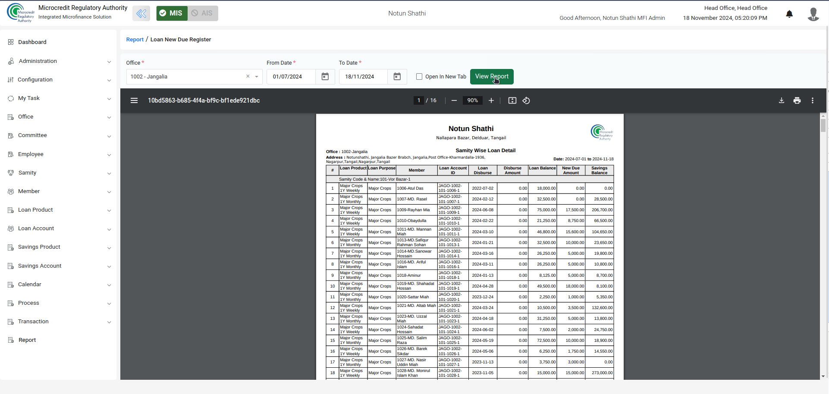Image resolution: width=829 pixels, height=394 pixels.
Task: Click the To Date input field
Action: tap(363, 77)
